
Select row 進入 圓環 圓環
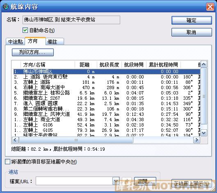[107, 103]
